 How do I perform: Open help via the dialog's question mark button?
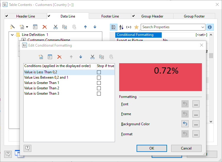pos(27,148)
